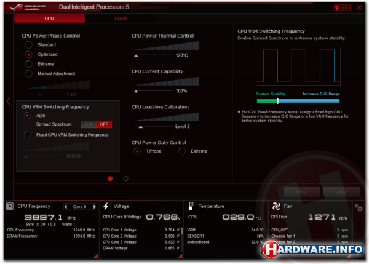Screen dimensions: 369x264
Task: Go to first page indicator dot
Action: [110, 178]
